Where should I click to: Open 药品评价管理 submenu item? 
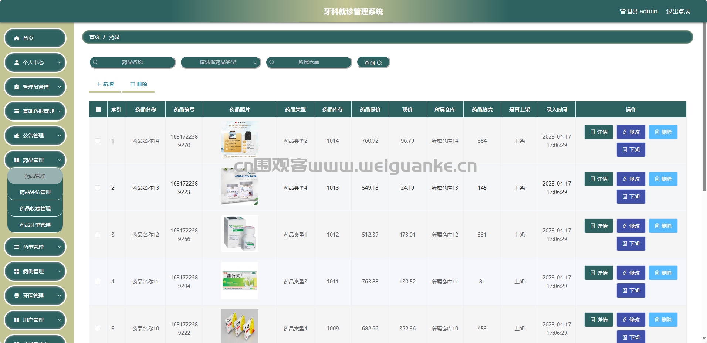coord(35,192)
